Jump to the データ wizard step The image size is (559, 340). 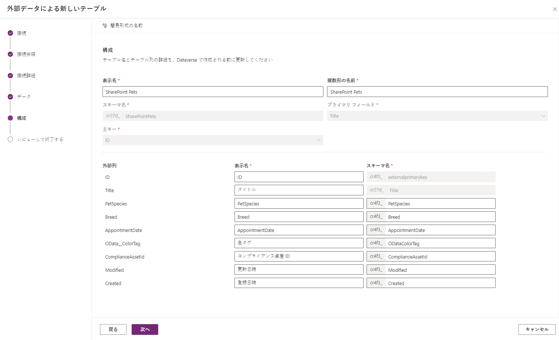pos(24,97)
